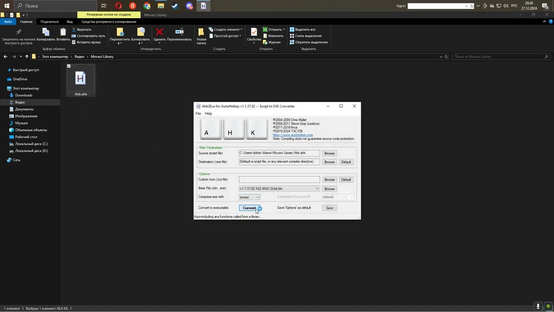Open Средства резервного копирования tab

(109, 22)
